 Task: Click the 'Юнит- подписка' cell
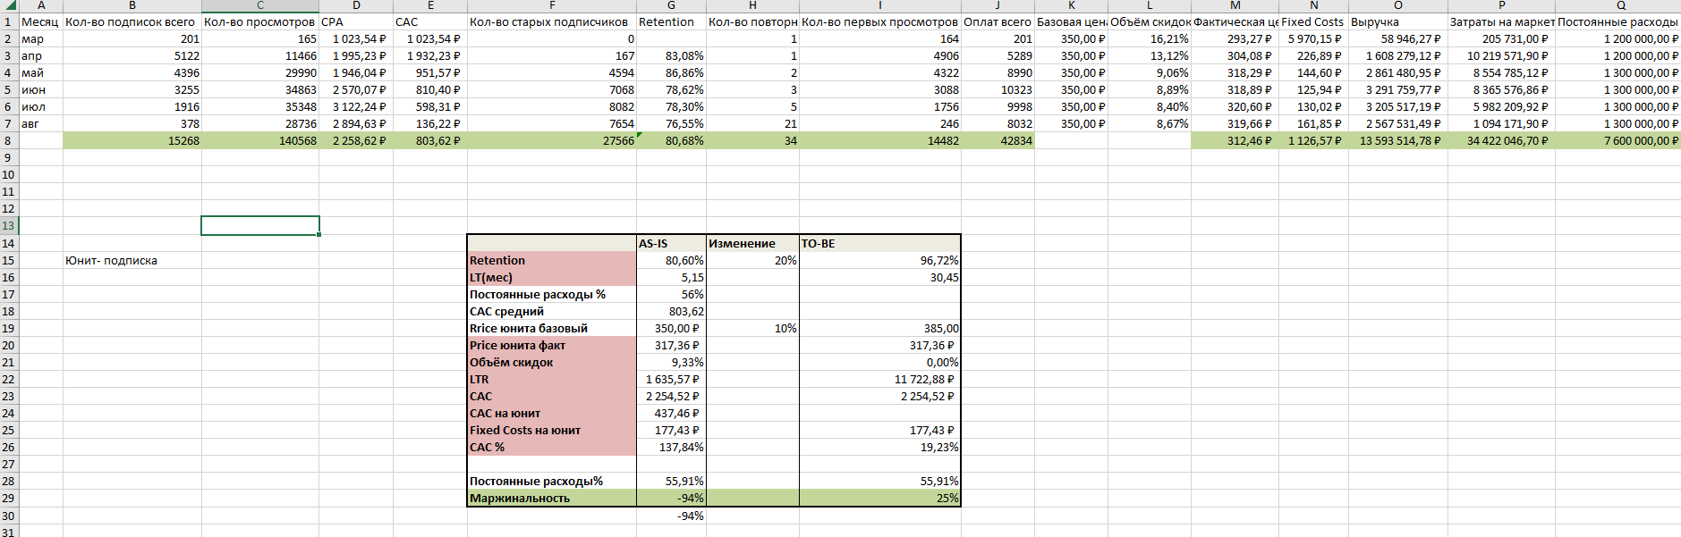(x=132, y=260)
